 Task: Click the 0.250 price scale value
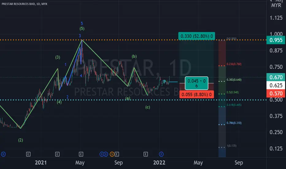click(x=276, y=132)
